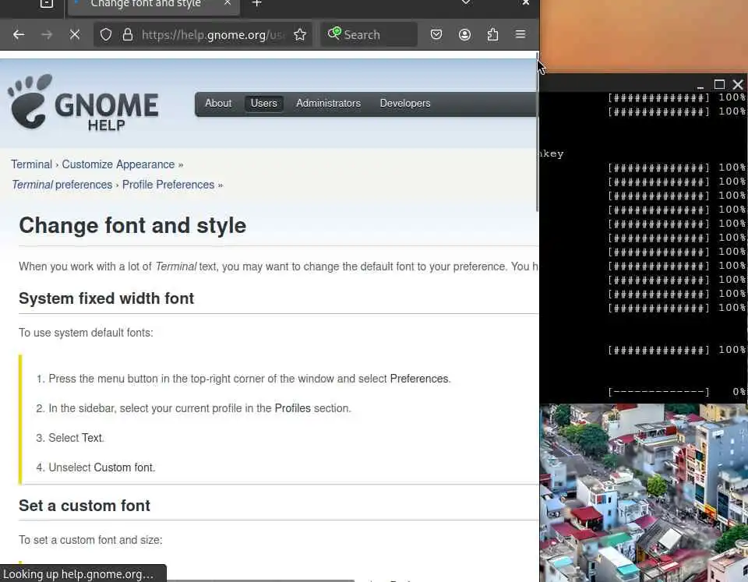
Task: Click step 2 text about Profiles section
Action: click(x=200, y=408)
